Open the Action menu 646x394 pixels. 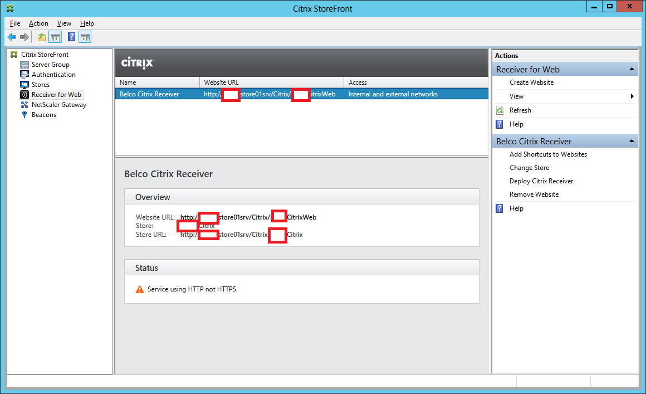[38, 23]
